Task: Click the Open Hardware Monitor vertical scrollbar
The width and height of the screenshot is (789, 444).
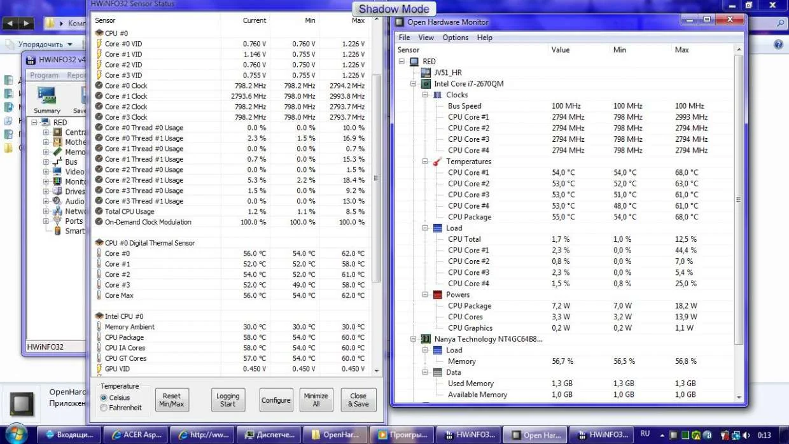Action: coord(738,223)
